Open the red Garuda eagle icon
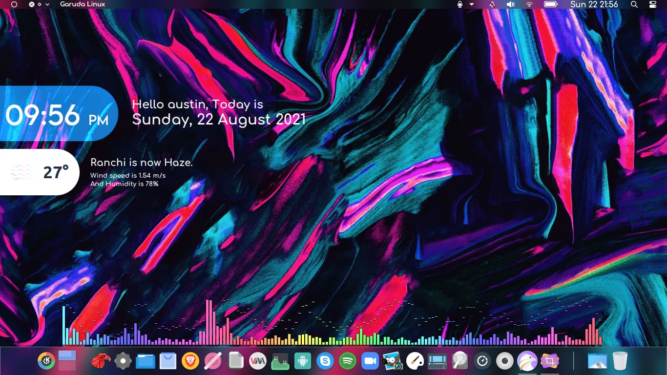Image resolution: width=667 pixels, height=375 pixels. (x=101, y=361)
